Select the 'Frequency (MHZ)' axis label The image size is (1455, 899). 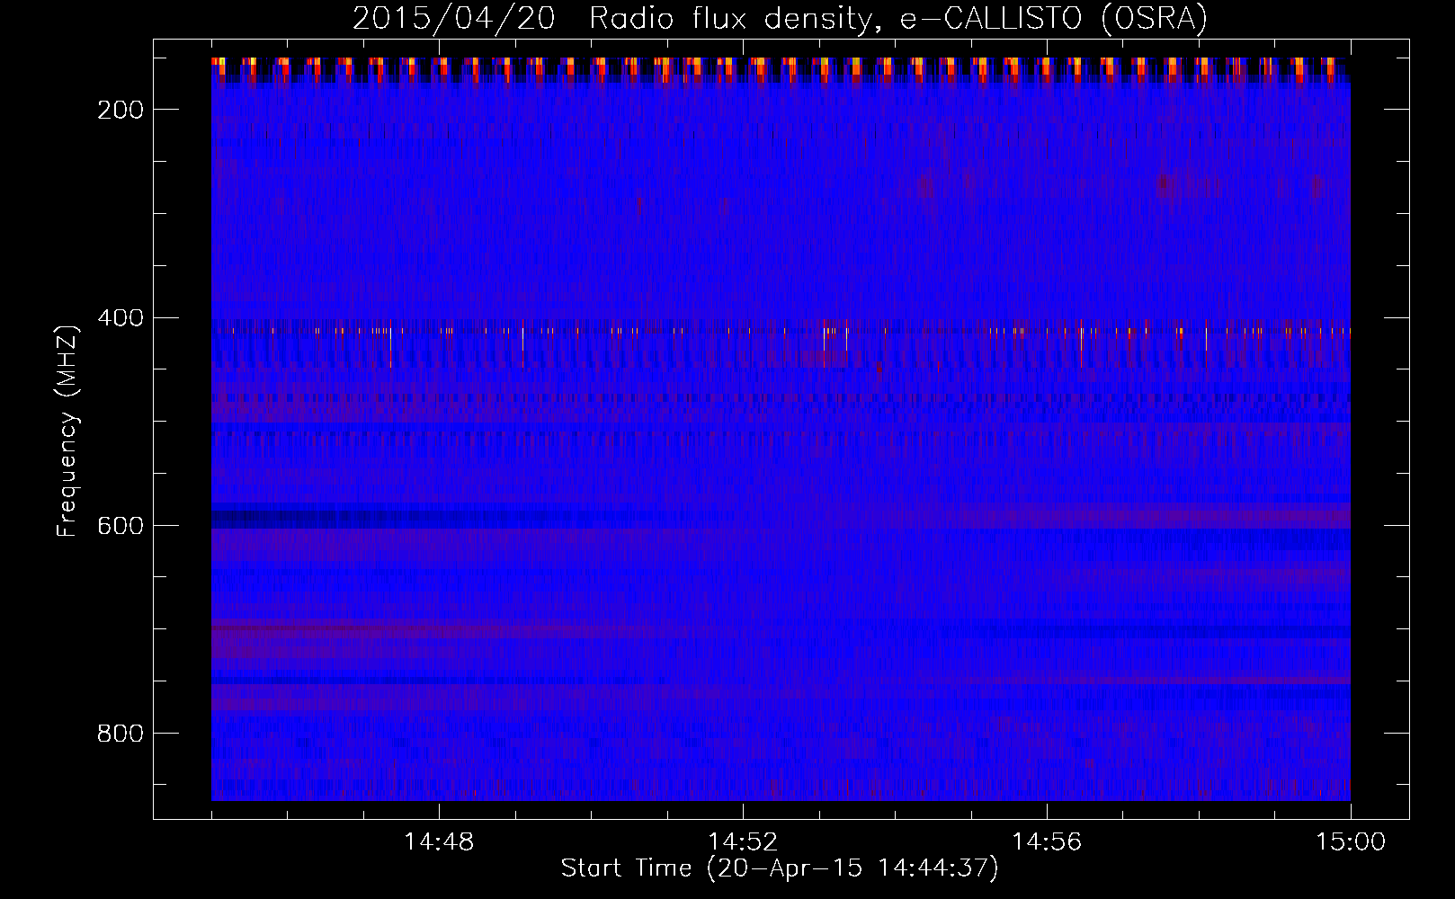tap(67, 431)
